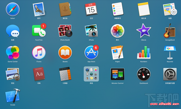181x109 pixels.
Task: Launch Pages
Action: click(x=117, y=52)
